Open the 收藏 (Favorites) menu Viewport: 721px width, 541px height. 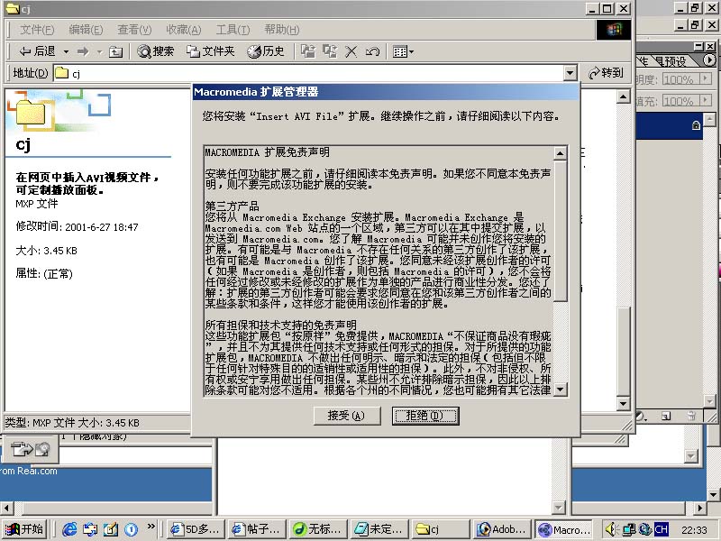pyautogui.click(x=184, y=30)
